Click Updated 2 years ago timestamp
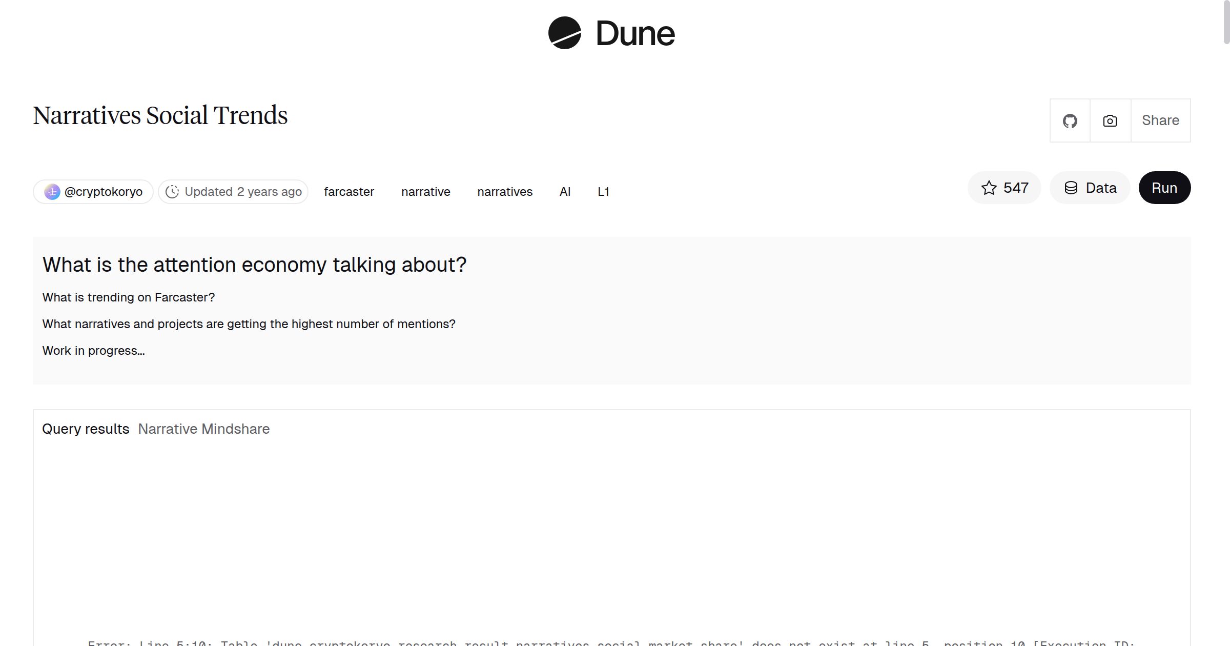This screenshot has height=646, width=1230. pos(242,191)
